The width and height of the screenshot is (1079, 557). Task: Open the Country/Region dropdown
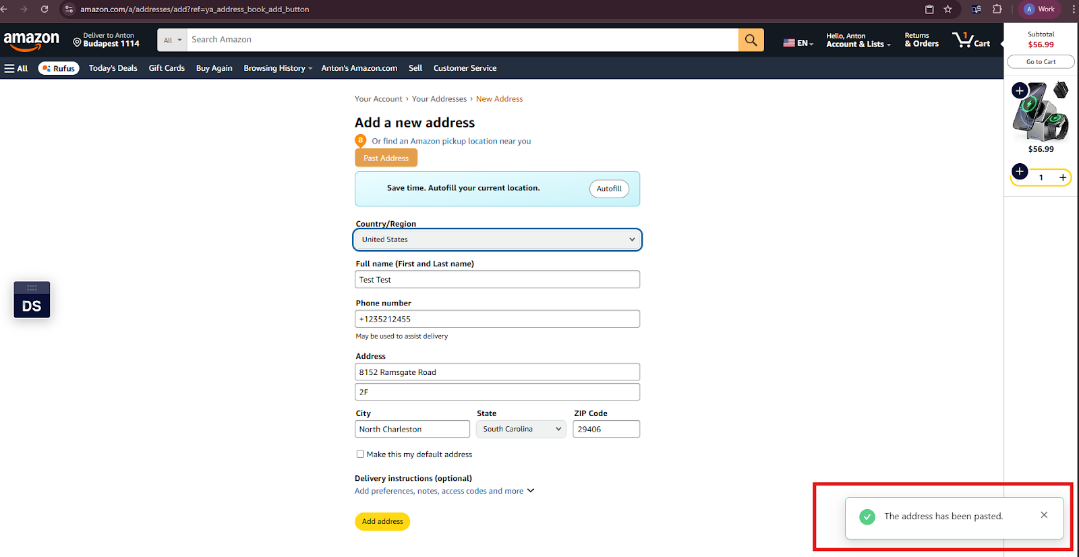point(497,239)
